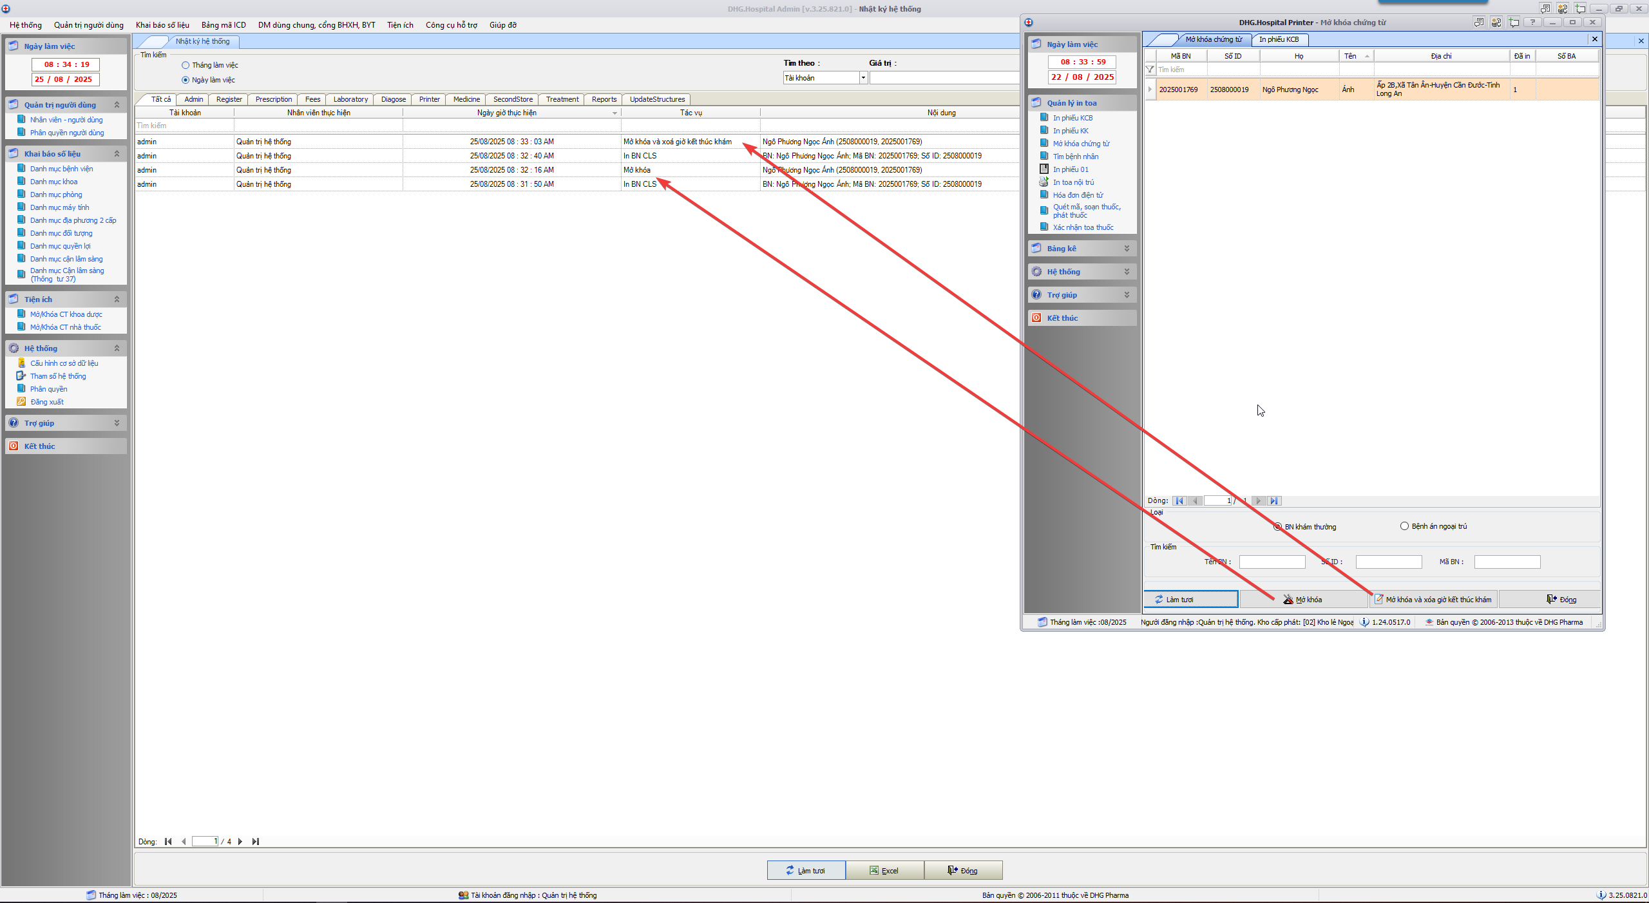Choose 'Bệnh án ngoại trú' radio button
1649x903 pixels.
(1404, 526)
